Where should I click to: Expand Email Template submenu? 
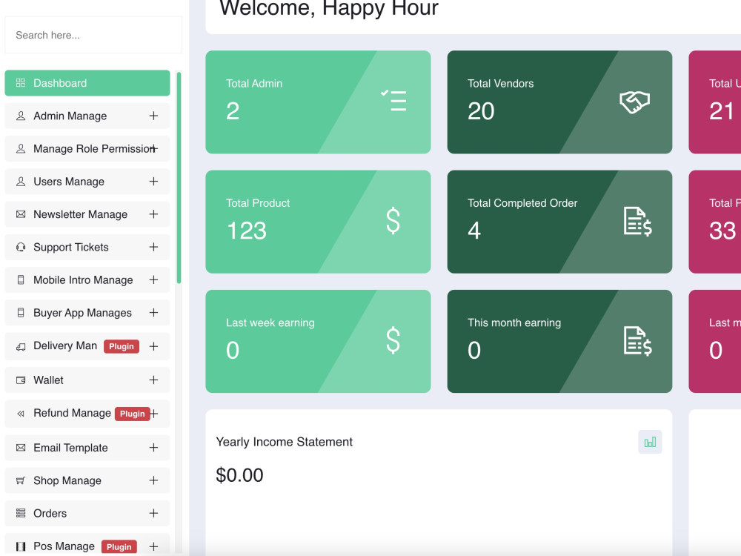(153, 448)
